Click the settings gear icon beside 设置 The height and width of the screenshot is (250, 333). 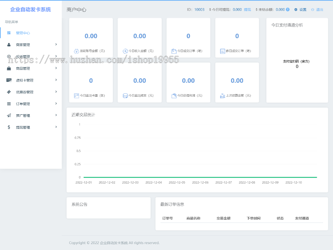[296, 10]
